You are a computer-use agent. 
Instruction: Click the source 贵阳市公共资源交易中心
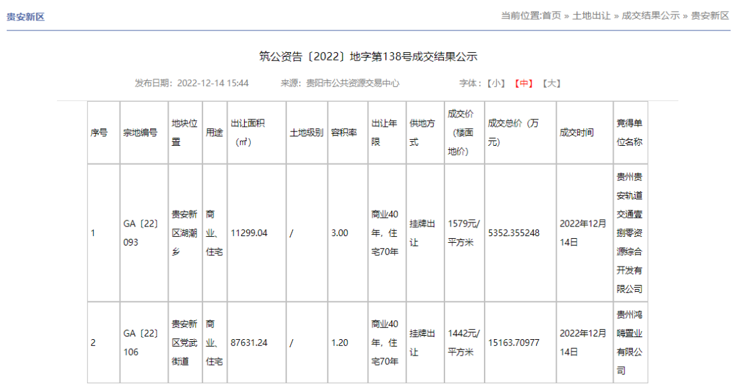point(353,83)
